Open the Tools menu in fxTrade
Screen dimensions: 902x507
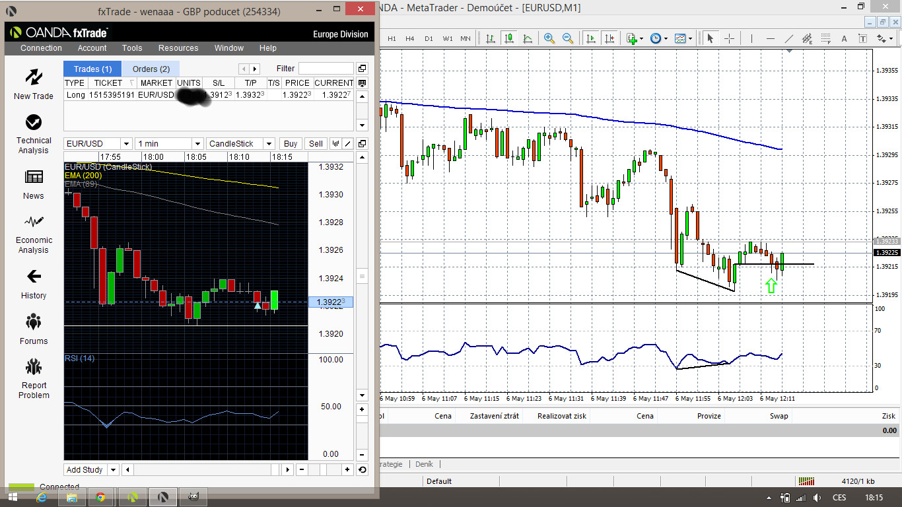132,48
